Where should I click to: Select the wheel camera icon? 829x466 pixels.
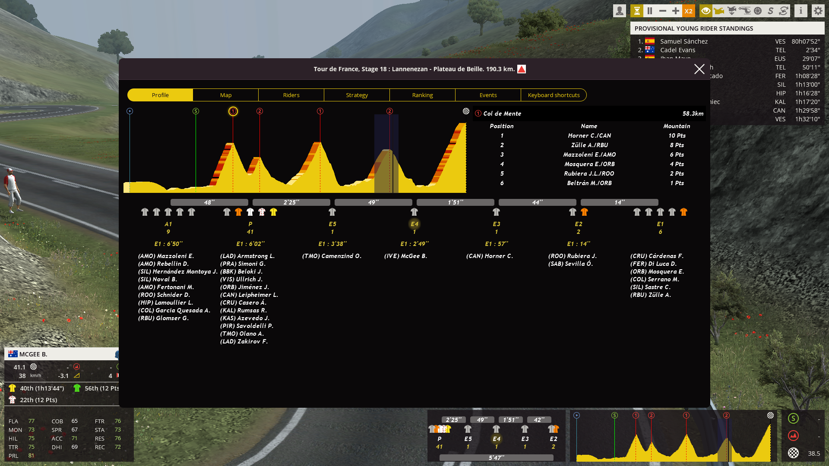(758, 11)
